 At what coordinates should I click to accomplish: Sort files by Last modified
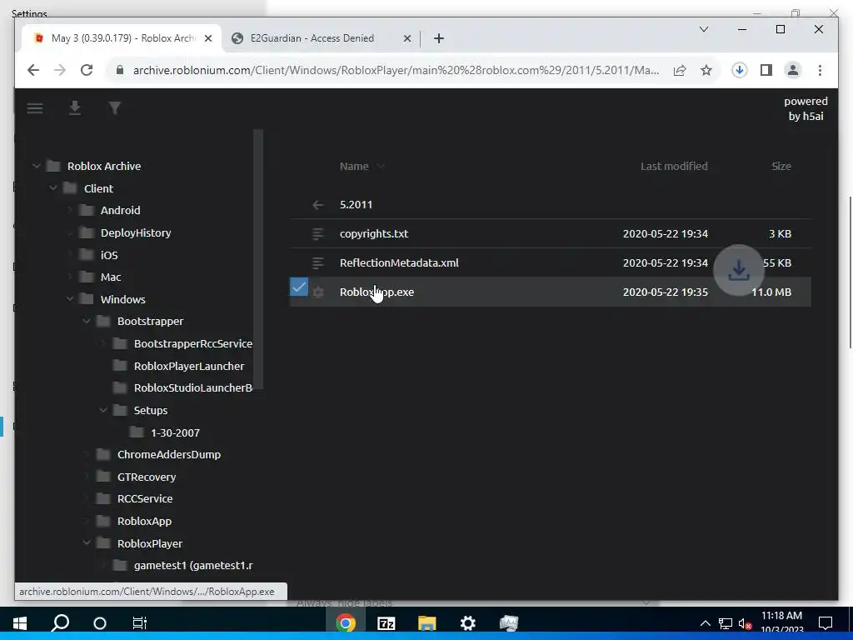674,166
